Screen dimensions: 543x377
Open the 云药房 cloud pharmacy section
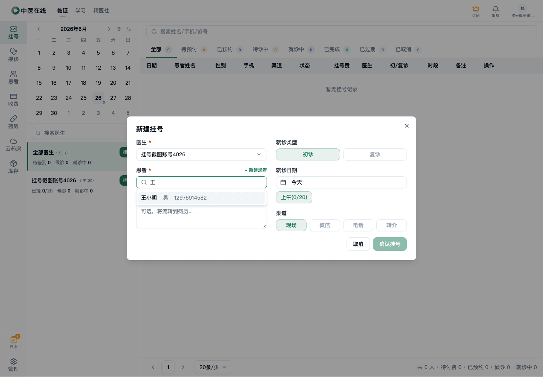(x=13, y=145)
